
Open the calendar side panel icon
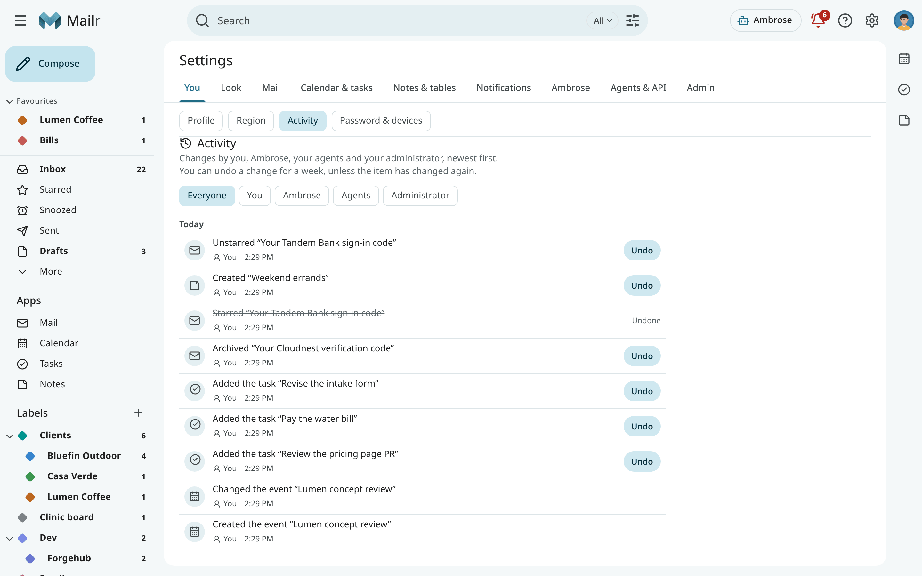point(904,59)
